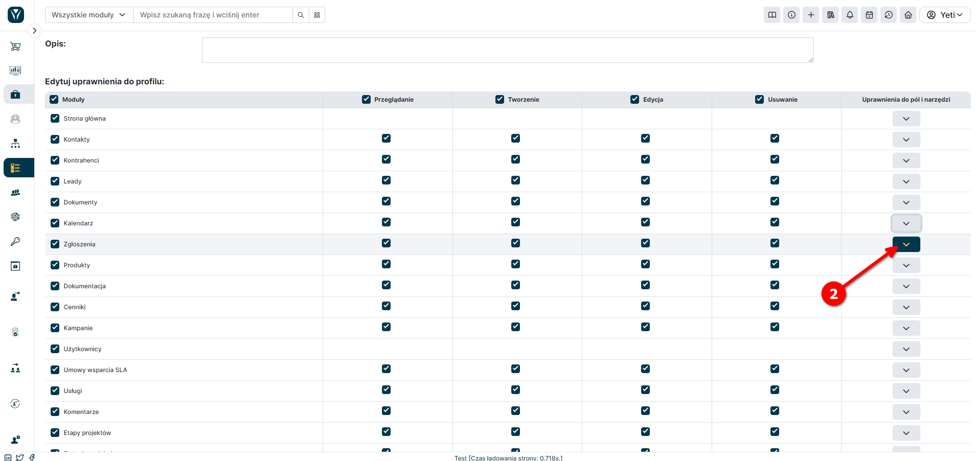Open the briefcase lock sidebar icon
This screenshot has height=461, width=976.
coord(15,95)
